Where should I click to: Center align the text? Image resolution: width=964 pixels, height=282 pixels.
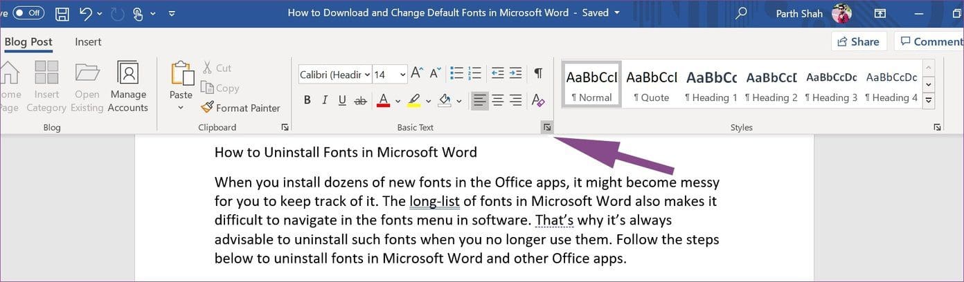497,101
